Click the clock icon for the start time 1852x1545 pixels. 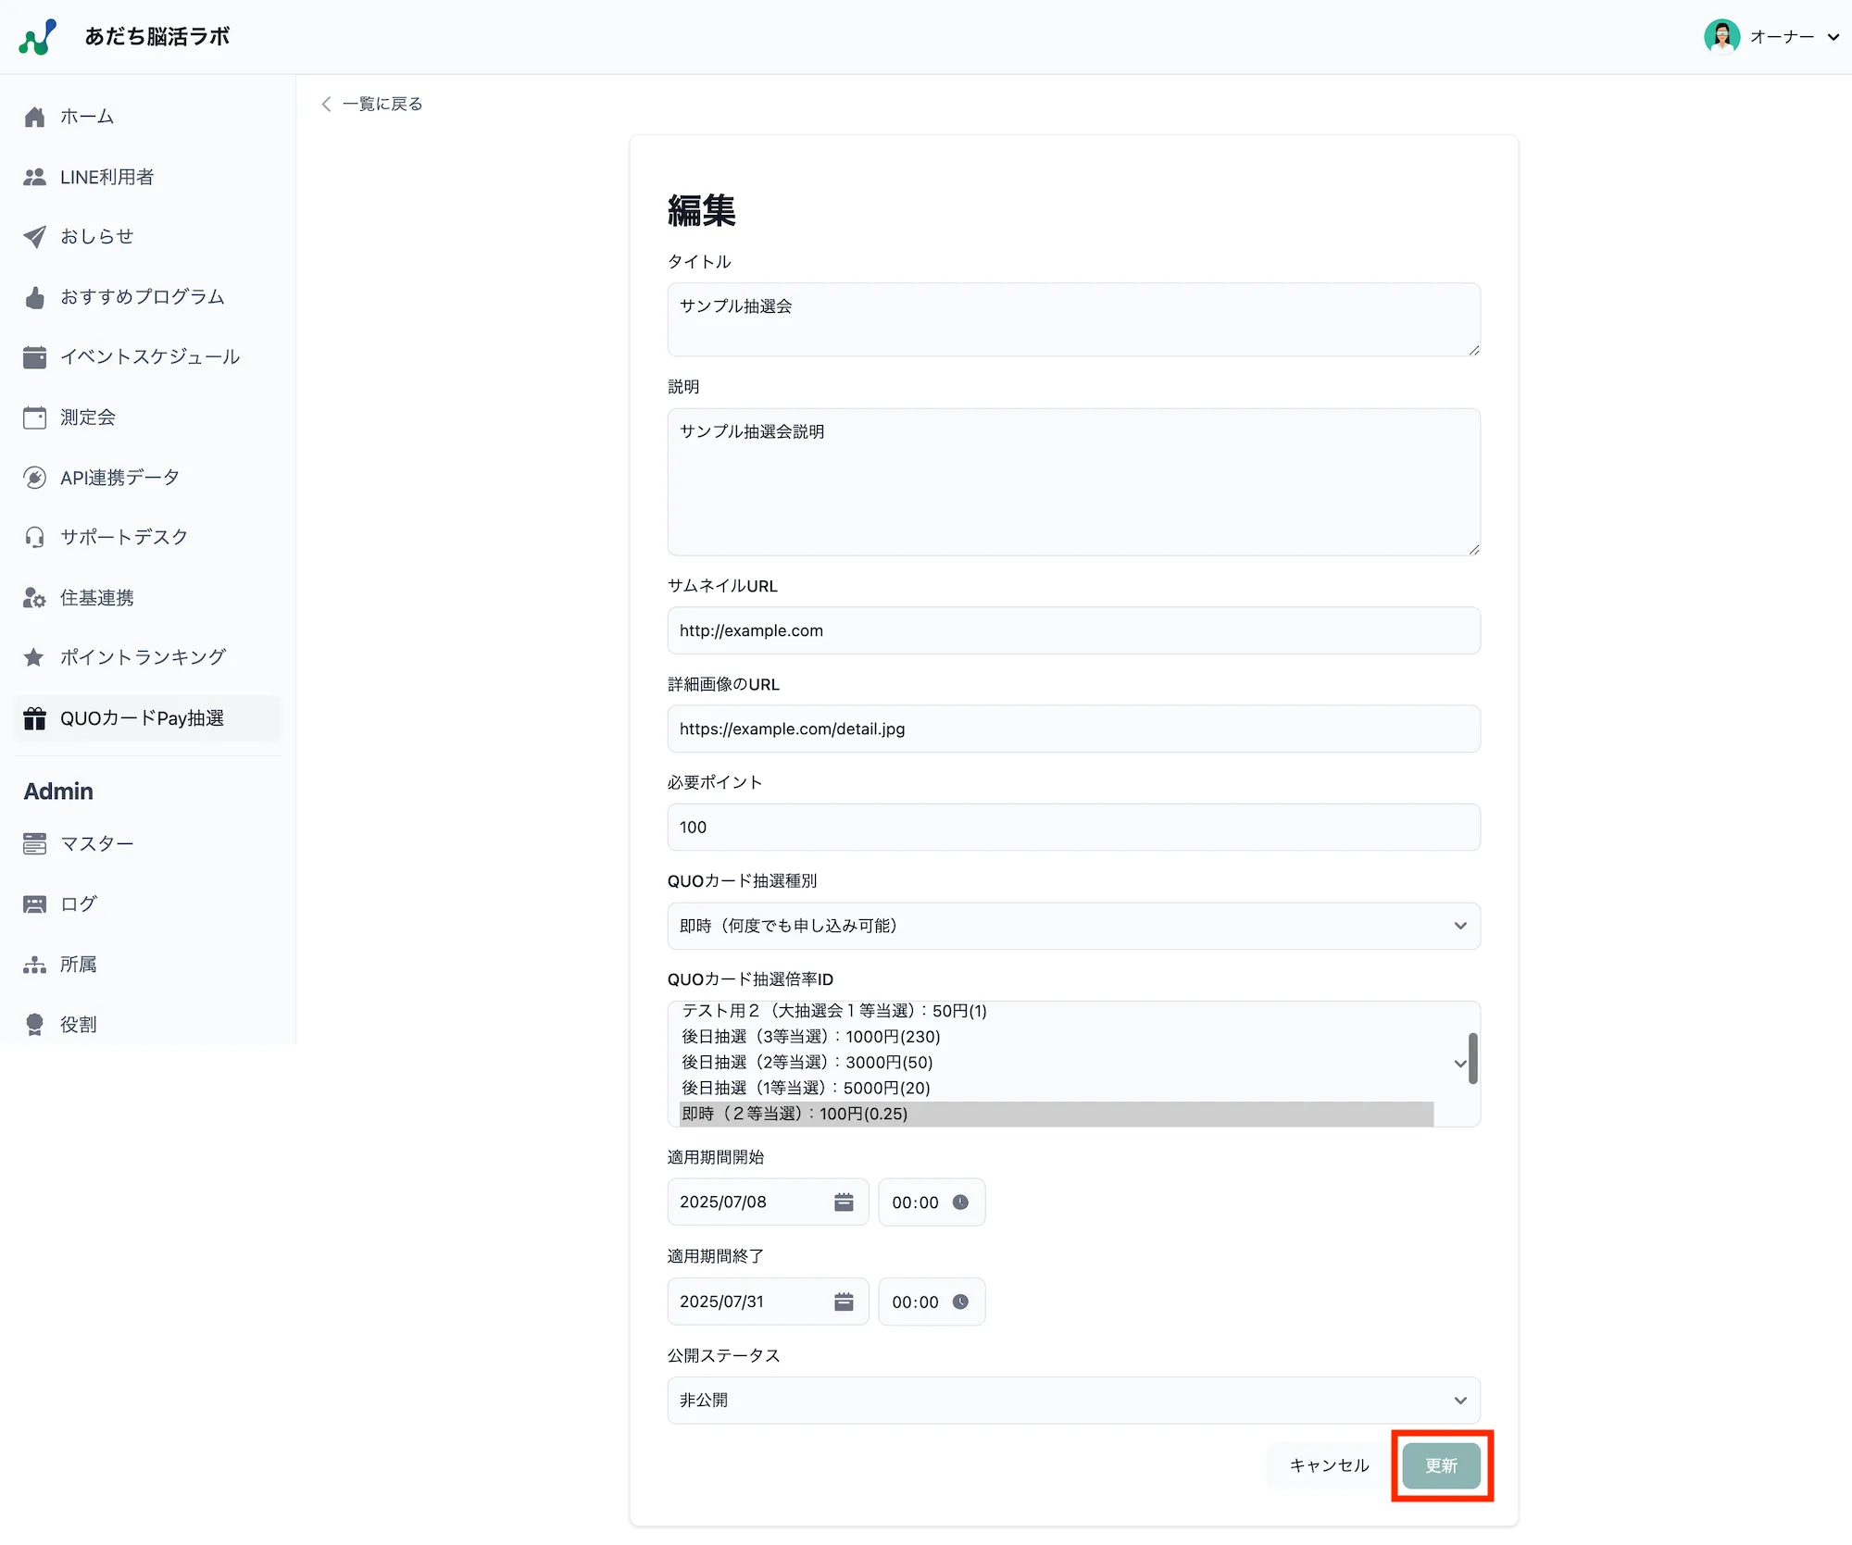pos(960,1202)
